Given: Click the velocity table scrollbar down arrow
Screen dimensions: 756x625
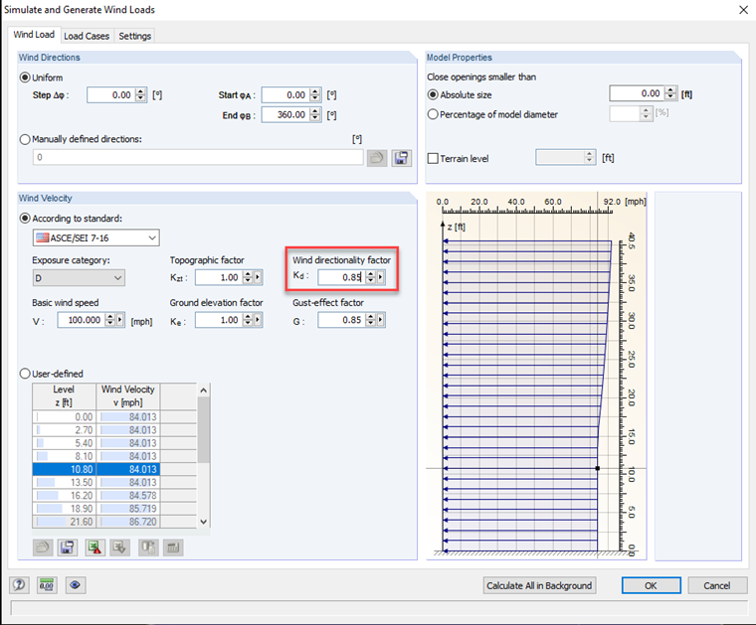Looking at the screenshot, I should 204,522.
